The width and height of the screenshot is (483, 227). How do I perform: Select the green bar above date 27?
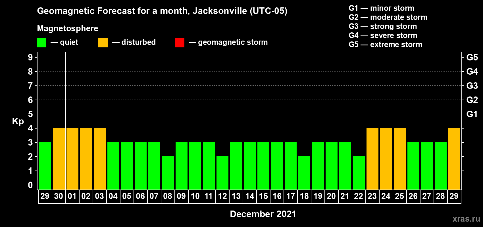point(427,166)
